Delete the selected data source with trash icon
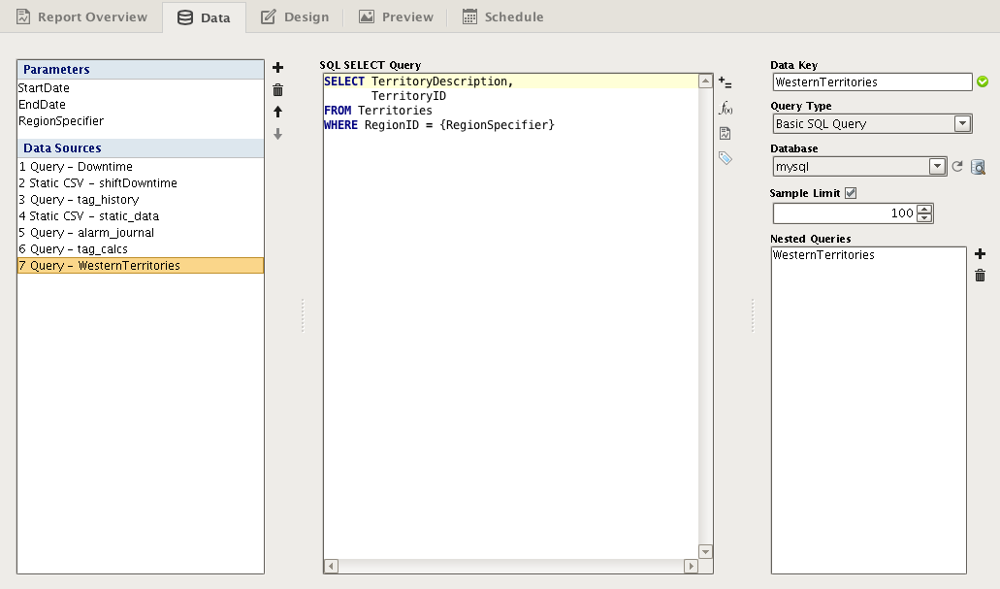The width and height of the screenshot is (1000, 589). point(278,89)
